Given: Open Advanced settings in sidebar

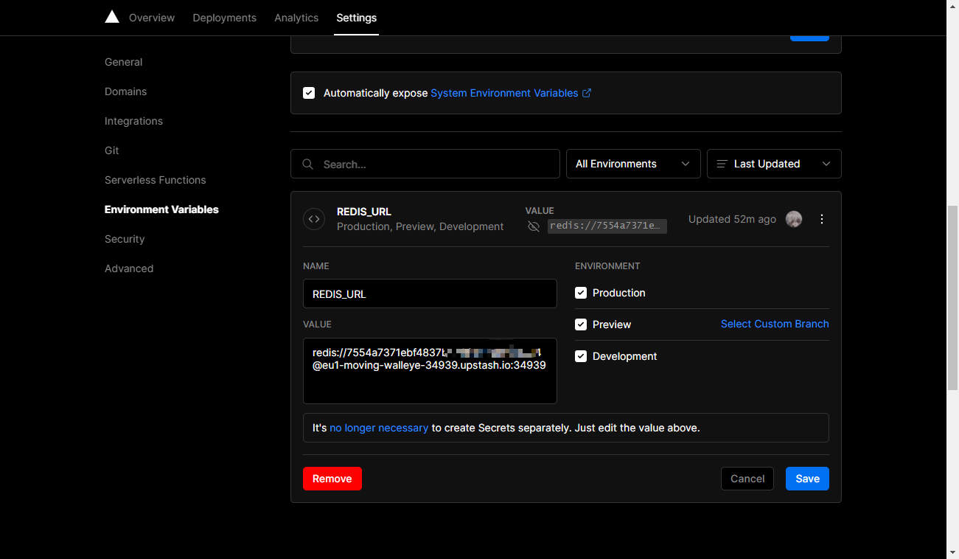Looking at the screenshot, I should tap(129, 268).
